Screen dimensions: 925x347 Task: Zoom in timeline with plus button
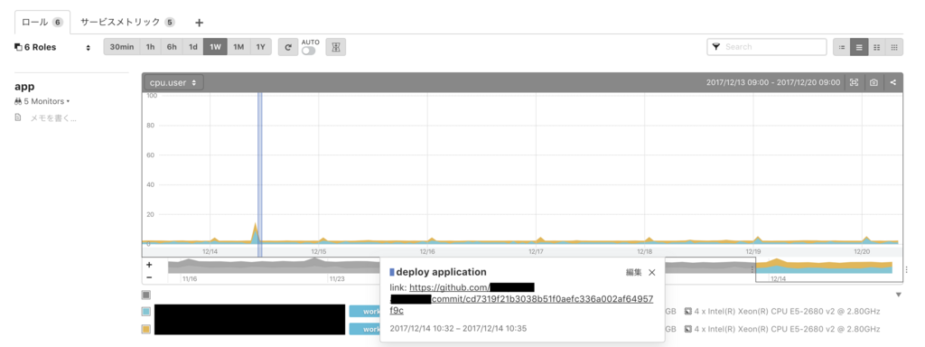tap(149, 265)
